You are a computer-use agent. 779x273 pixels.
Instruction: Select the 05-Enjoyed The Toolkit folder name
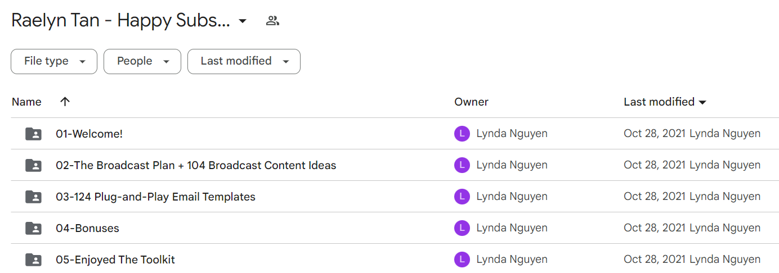(115, 260)
